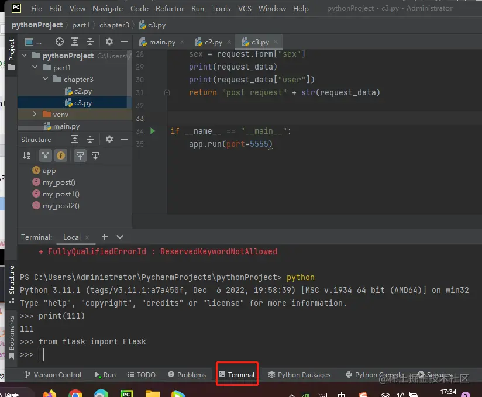
Task: Open File Explorer from the taskbar
Action: point(153,393)
